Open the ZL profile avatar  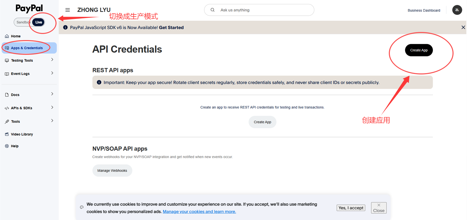[x=457, y=10]
